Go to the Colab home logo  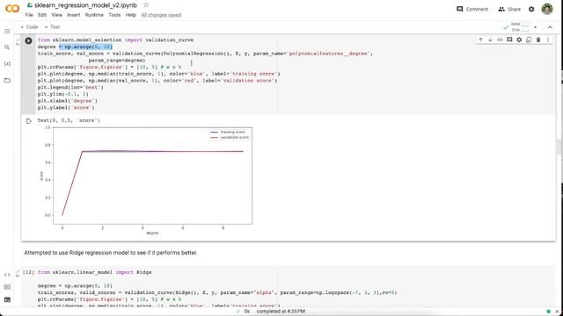point(12,8)
